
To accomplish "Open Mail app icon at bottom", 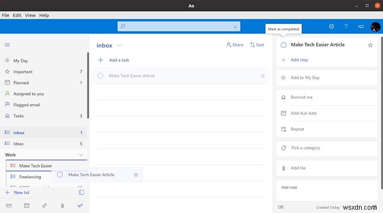I will coord(9,206).
